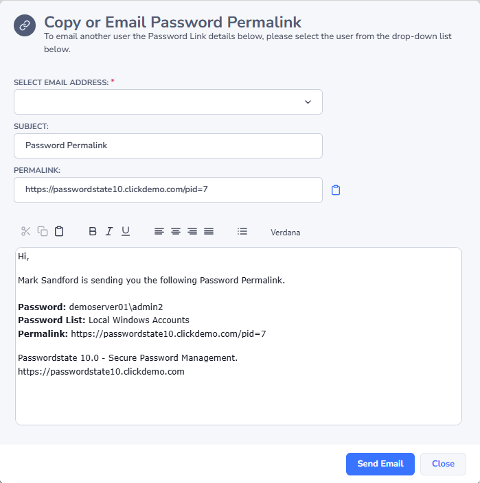
Task: Click the permalink chain icon in header
Action: point(25,25)
